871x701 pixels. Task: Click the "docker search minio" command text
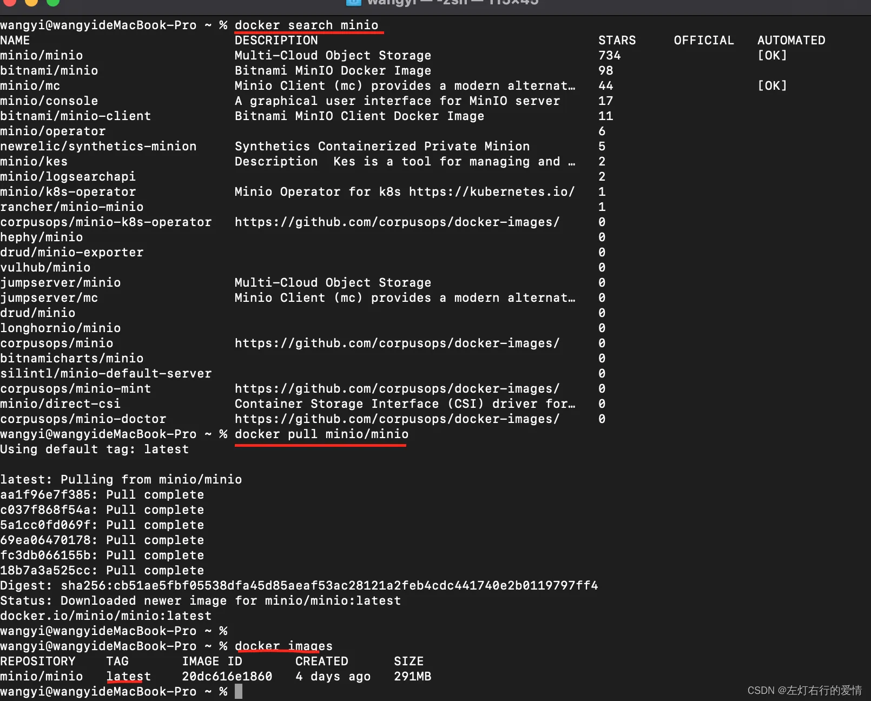click(x=306, y=25)
